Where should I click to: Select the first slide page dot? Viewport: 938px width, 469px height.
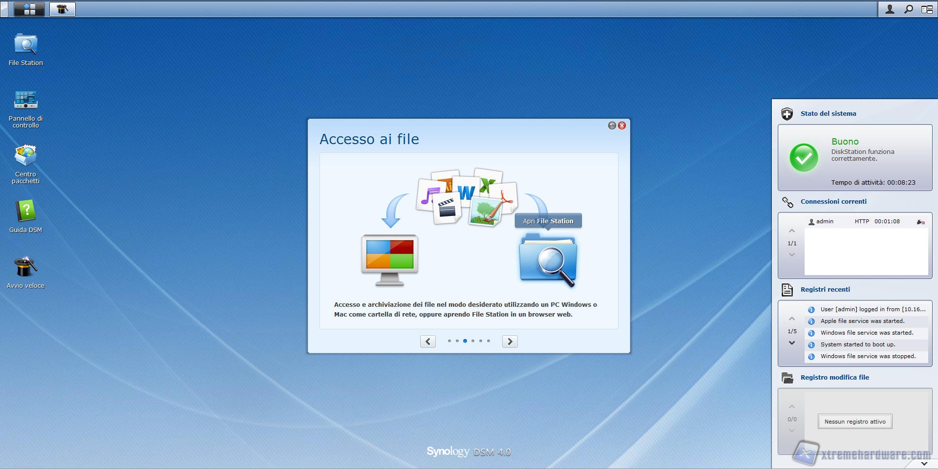(x=449, y=341)
